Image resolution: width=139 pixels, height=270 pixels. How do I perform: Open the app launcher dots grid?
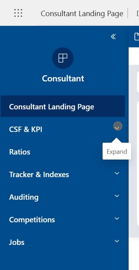coord(18,13)
